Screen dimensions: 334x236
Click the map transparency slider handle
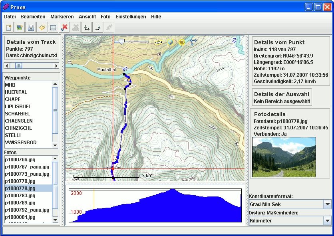pos(121,42)
